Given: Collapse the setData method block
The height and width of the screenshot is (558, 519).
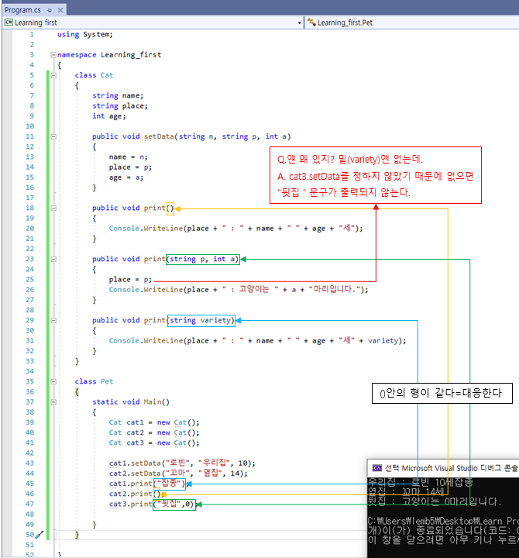Looking at the screenshot, I should (53, 136).
